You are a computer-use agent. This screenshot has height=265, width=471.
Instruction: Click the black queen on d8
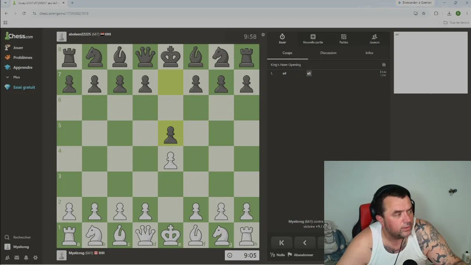click(145, 57)
